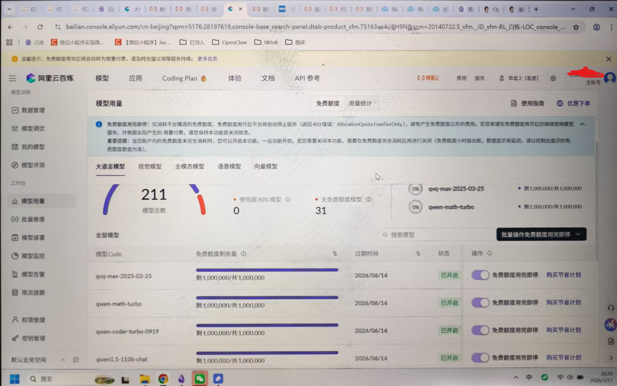The height and width of the screenshot is (386, 617).
Task: Switch to 用量统计 tab
Action: point(360,103)
